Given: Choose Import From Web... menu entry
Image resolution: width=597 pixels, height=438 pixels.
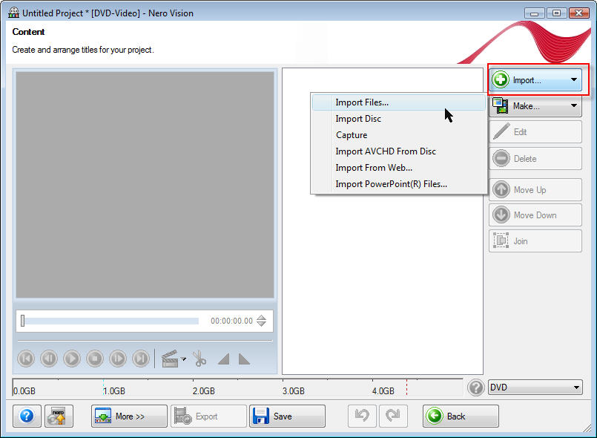Looking at the screenshot, I should pyautogui.click(x=374, y=168).
